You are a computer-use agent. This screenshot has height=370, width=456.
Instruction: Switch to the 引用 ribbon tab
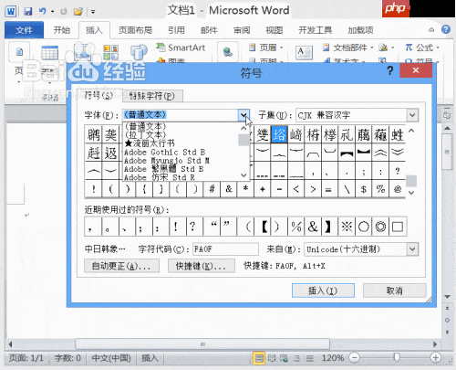click(176, 30)
